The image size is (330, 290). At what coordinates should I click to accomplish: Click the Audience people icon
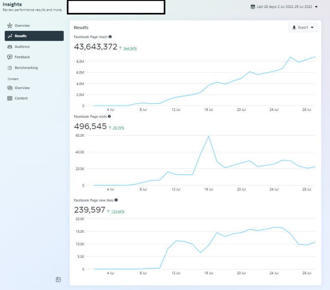(10, 47)
